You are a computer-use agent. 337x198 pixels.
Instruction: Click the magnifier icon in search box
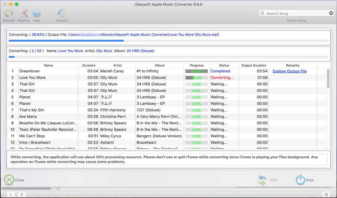[263, 13]
